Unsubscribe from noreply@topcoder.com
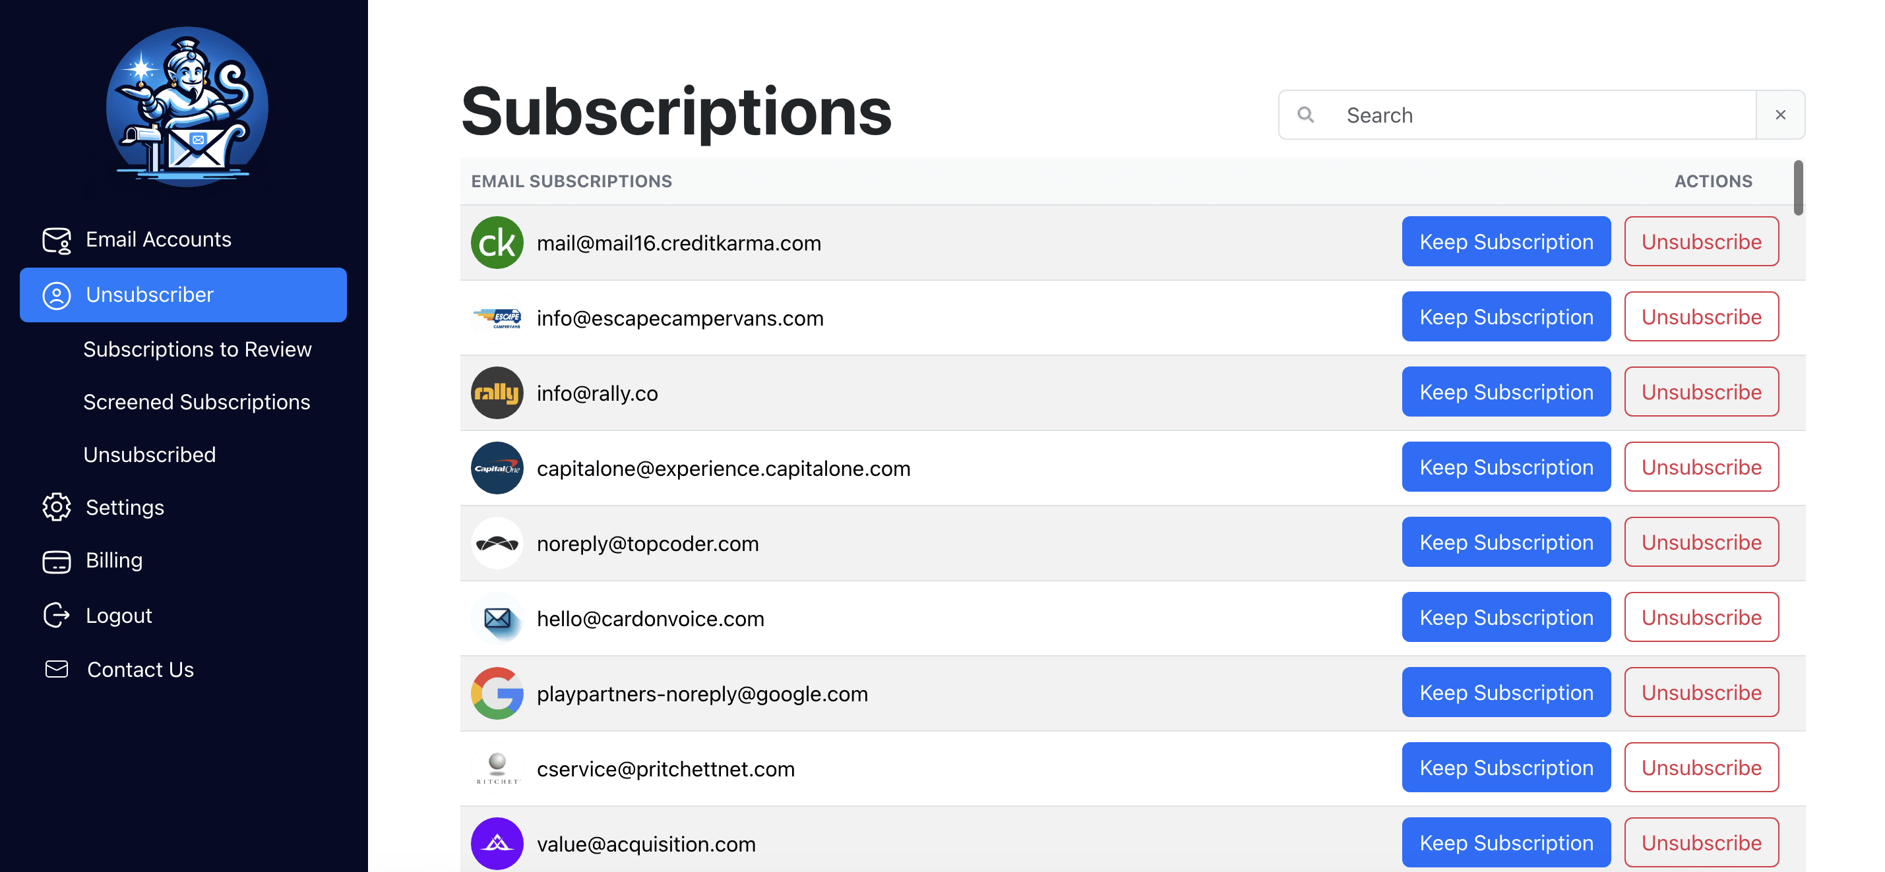1885x872 pixels. pos(1700,542)
